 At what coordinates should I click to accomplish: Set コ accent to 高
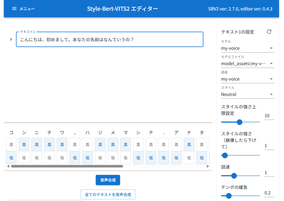(11, 145)
